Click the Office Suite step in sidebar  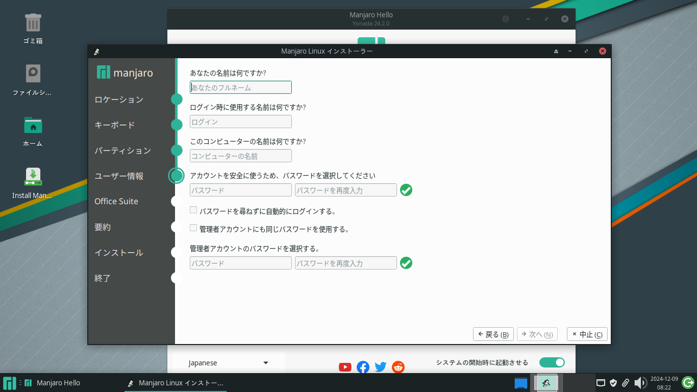click(x=116, y=201)
